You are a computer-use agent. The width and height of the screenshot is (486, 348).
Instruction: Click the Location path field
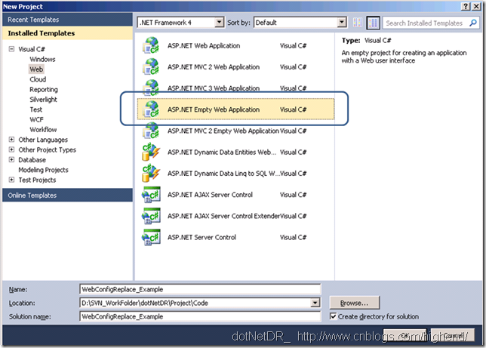[x=195, y=303]
